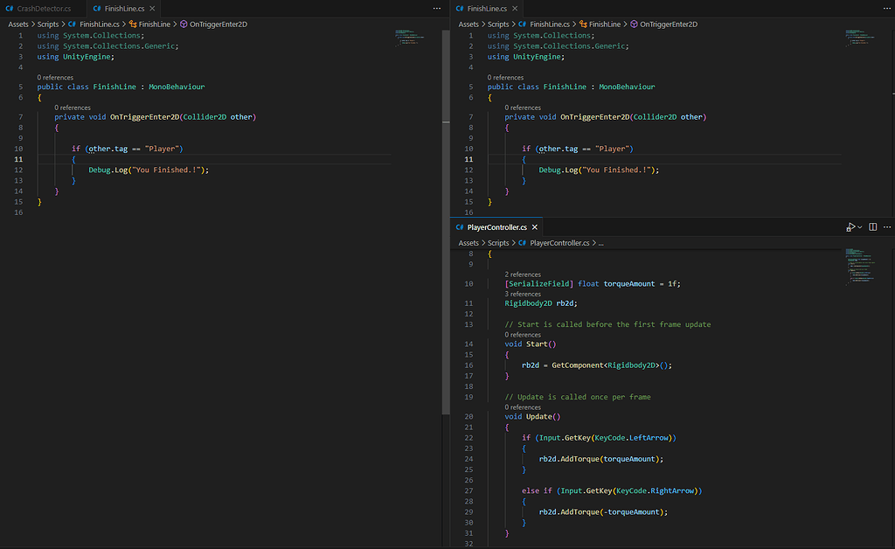Image resolution: width=895 pixels, height=549 pixels.
Task: Run or debug PlayerController.cs with the play icon
Action: (x=849, y=226)
